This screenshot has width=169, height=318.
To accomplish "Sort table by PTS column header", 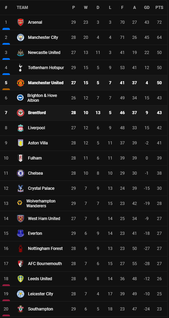I will (x=159, y=8).
